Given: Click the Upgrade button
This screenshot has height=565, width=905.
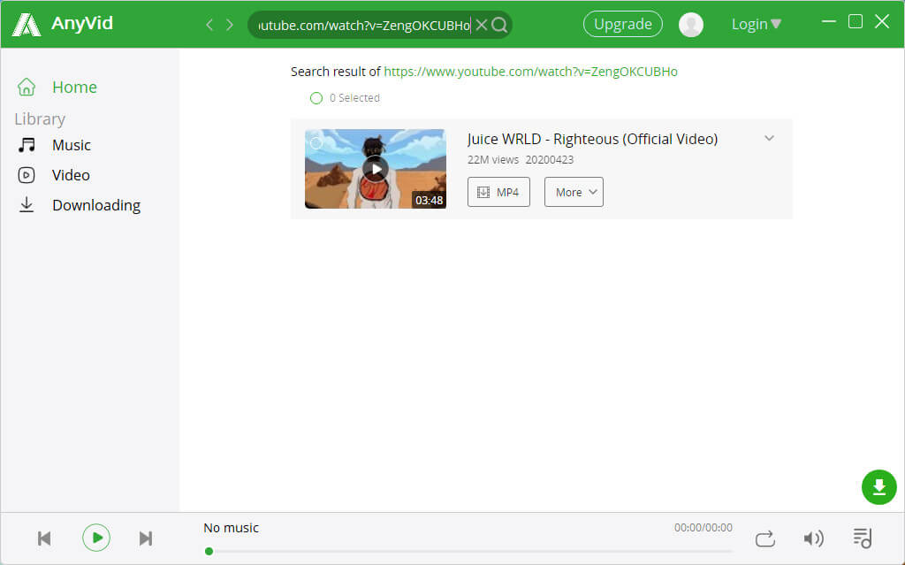Looking at the screenshot, I should [x=623, y=24].
